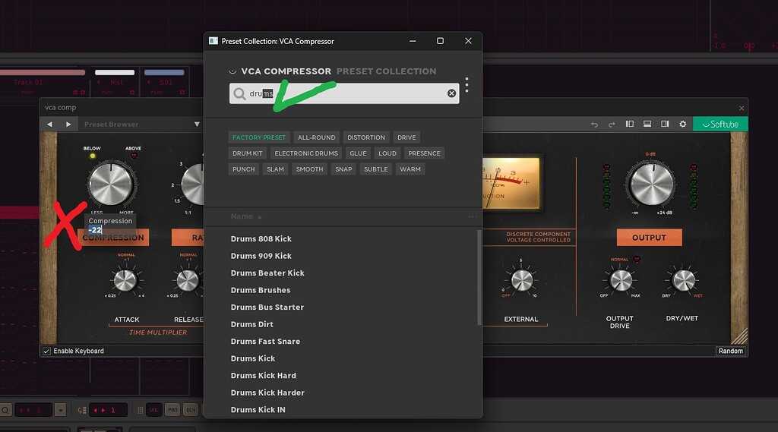Click record icon on Track 01 header
Image resolution: width=778 pixels, height=432 pixels.
point(75,93)
